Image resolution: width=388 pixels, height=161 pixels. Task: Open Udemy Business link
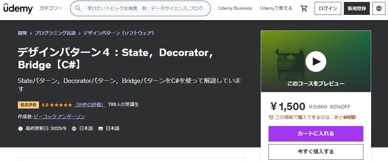[x=235, y=8]
